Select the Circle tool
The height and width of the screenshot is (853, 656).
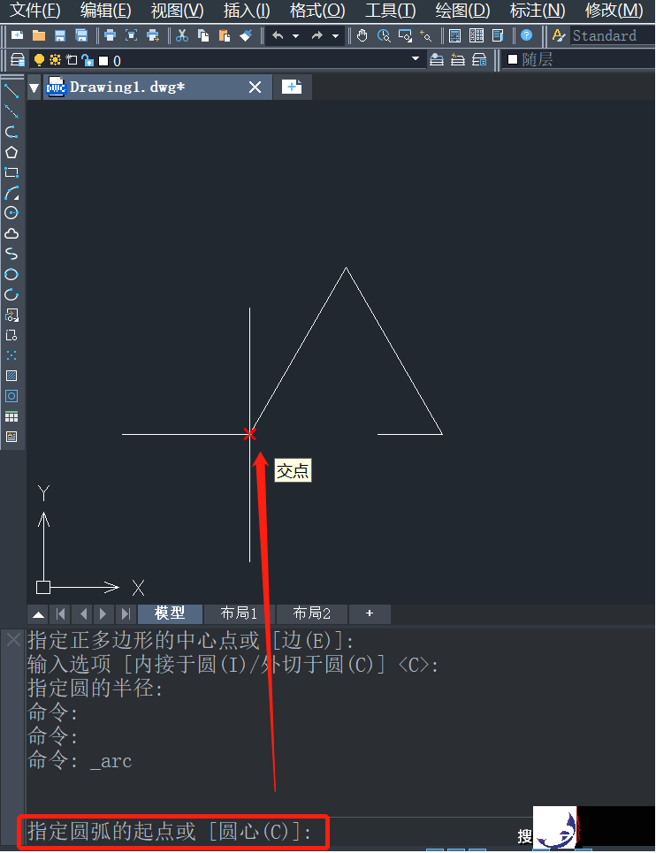(11, 213)
